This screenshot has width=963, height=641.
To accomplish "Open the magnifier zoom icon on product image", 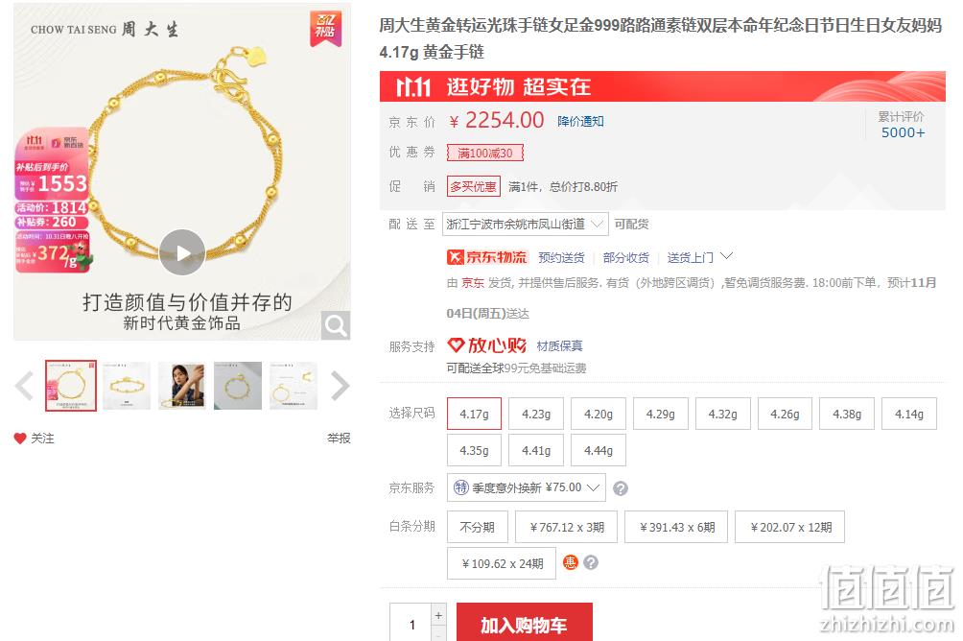I will [x=336, y=325].
